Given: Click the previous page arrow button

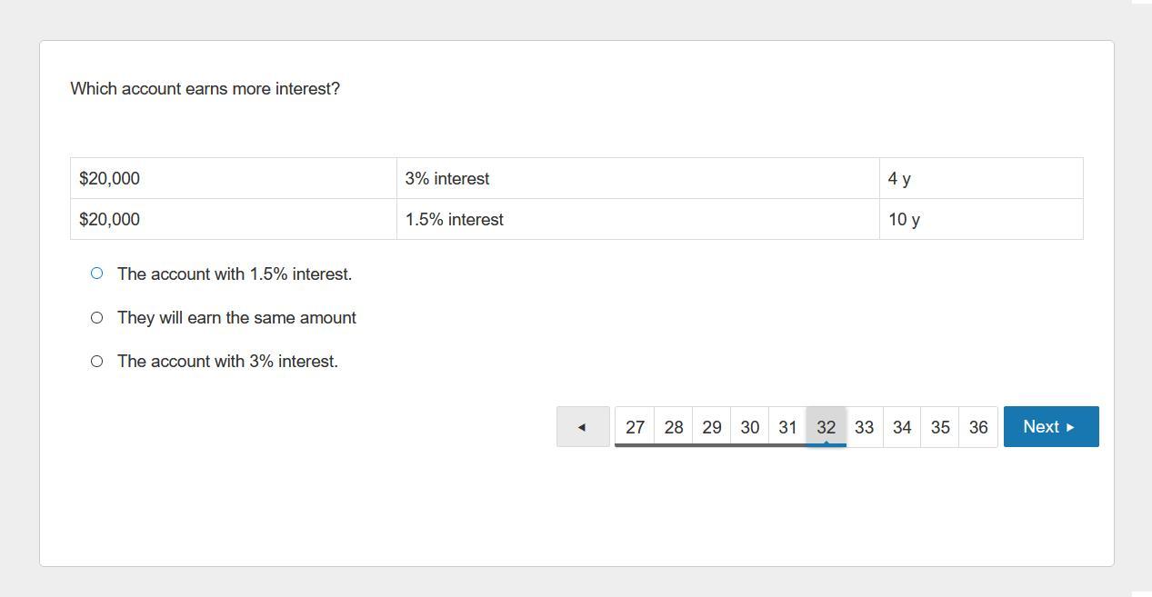Looking at the screenshot, I should 583,426.
